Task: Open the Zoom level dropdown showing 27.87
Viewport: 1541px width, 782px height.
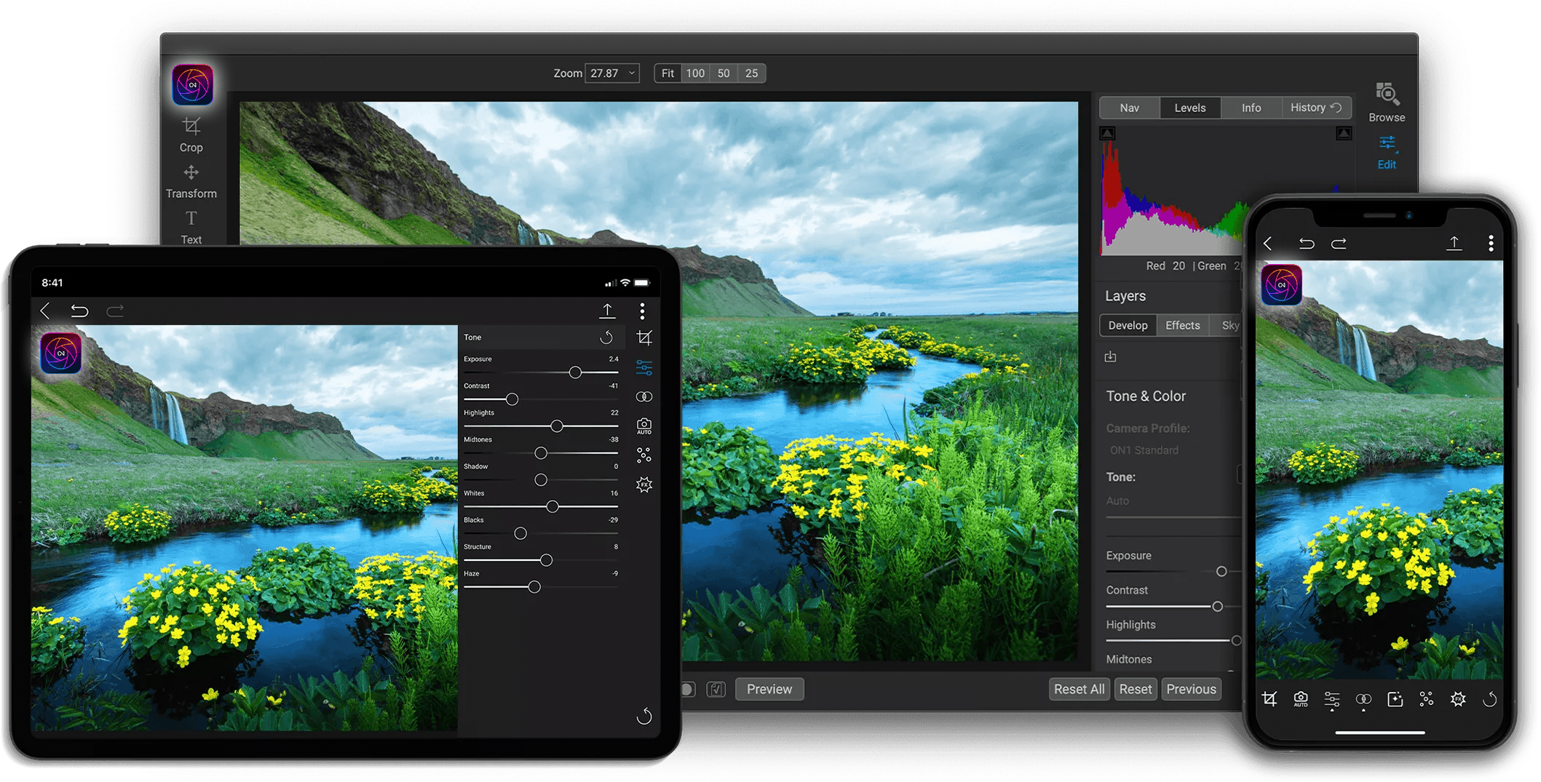Action: click(611, 73)
